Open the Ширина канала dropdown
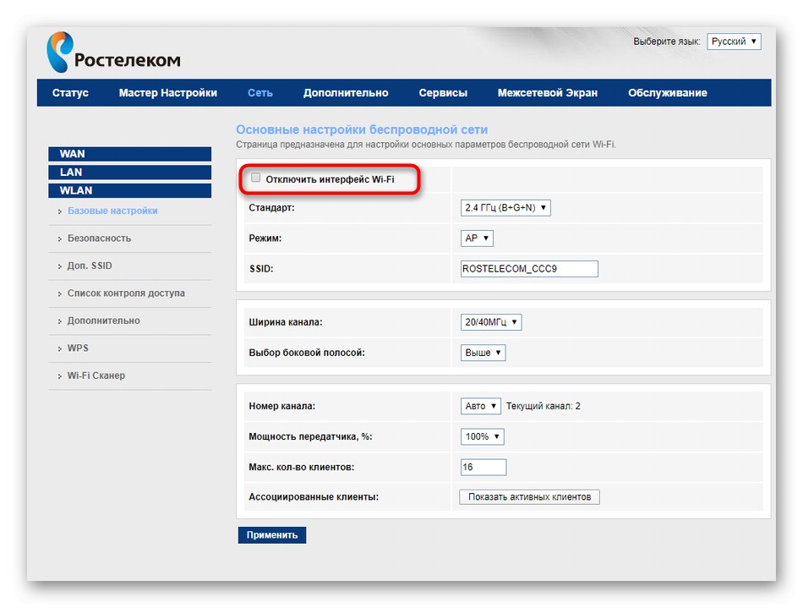803x608 pixels. pyautogui.click(x=490, y=322)
